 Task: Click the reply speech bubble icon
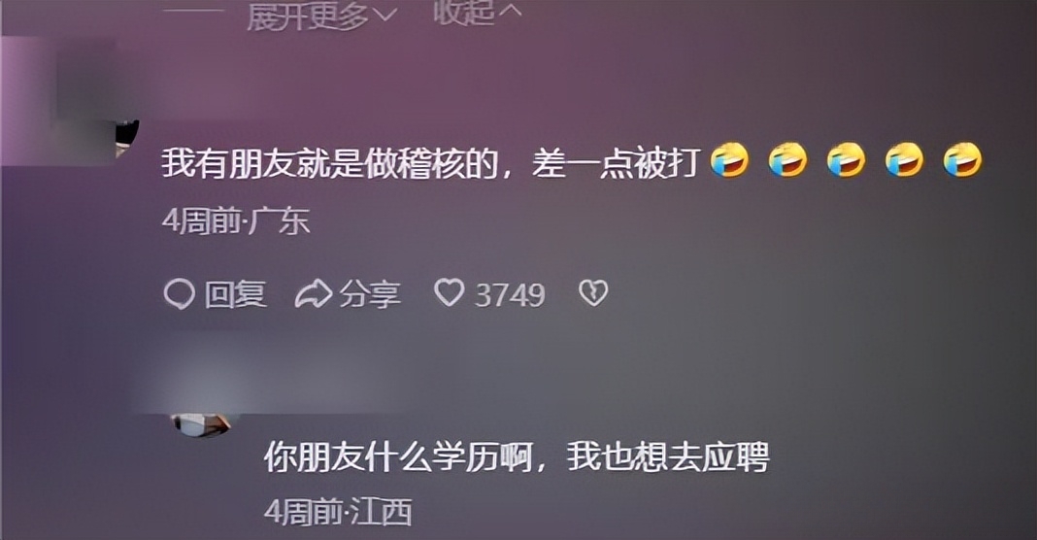180,294
